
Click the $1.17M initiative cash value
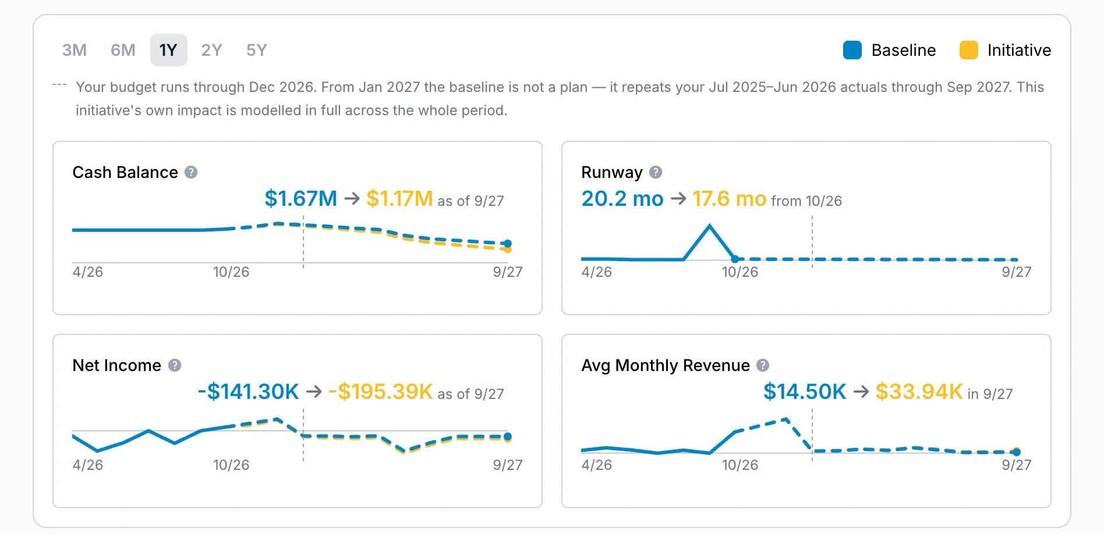pyautogui.click(x=399, y=199)
